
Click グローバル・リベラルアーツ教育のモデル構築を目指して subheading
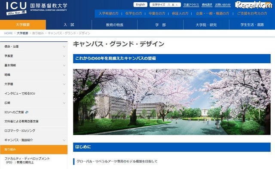117,161
